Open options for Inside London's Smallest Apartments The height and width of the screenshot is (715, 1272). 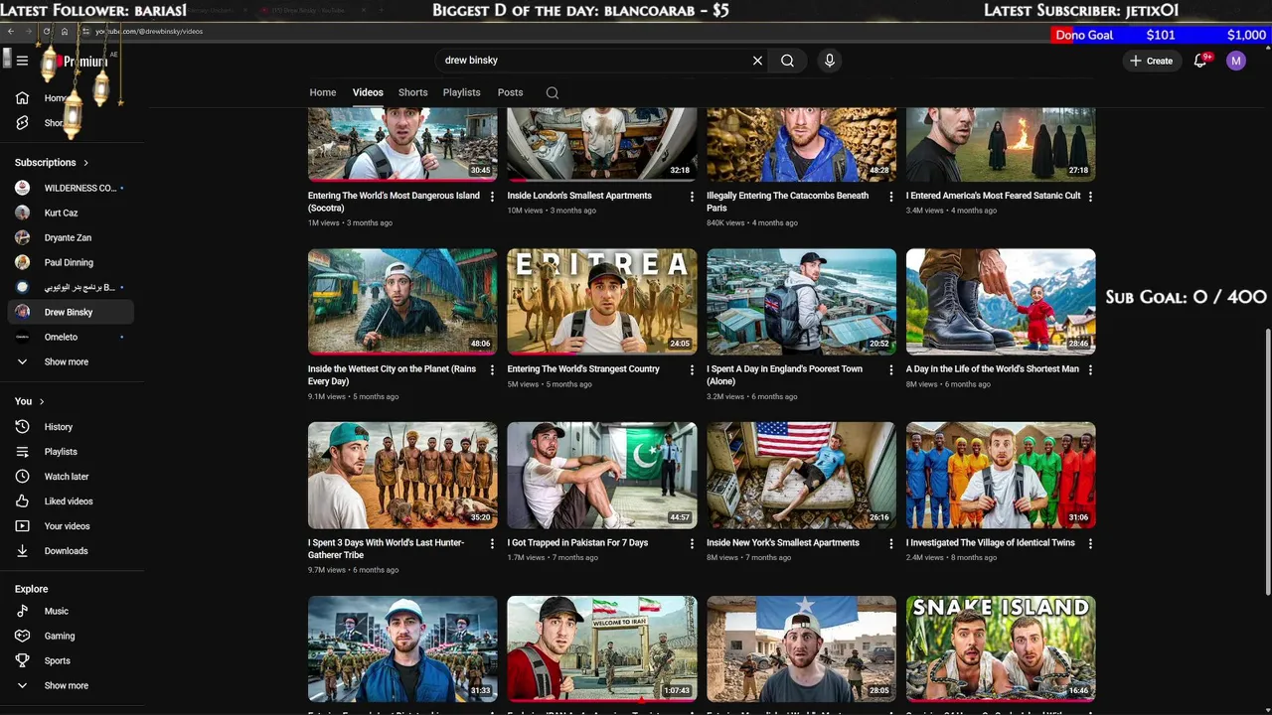pos(692,197)
